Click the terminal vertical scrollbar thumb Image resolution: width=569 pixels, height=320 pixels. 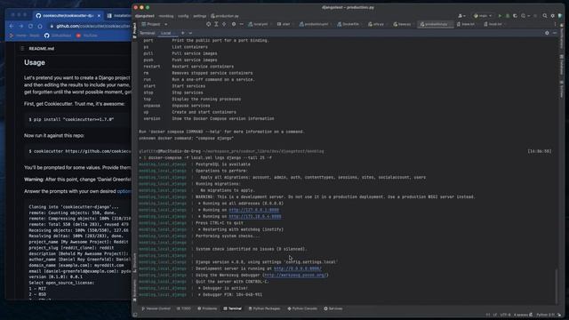(557, 286)
